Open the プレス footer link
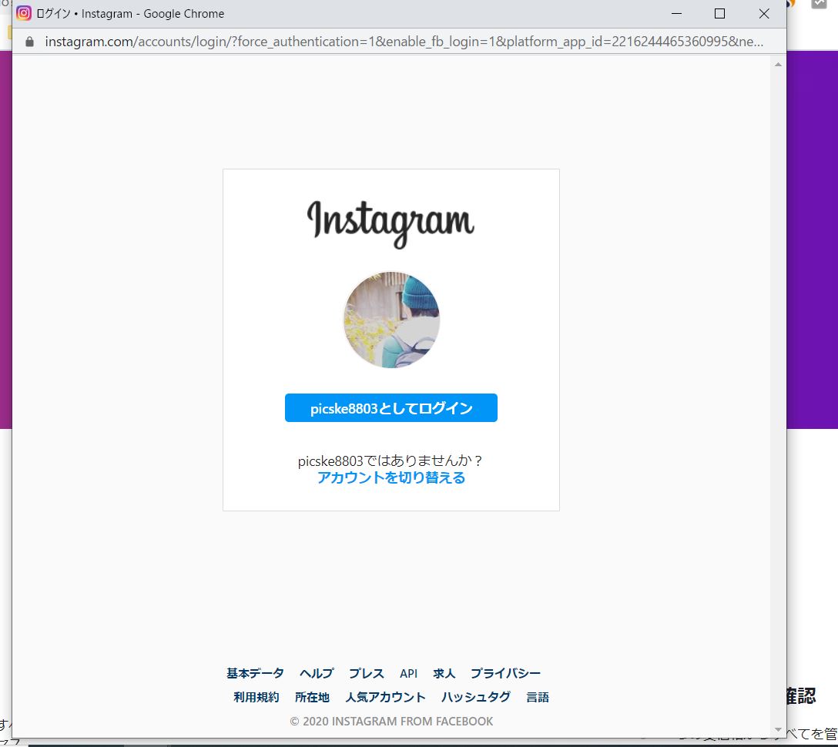Screen dimensions: 838x747 coord(366,673)
